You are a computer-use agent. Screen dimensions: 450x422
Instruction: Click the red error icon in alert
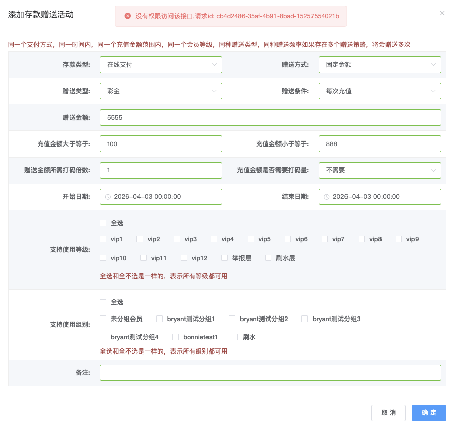click(x=127, y=16)
